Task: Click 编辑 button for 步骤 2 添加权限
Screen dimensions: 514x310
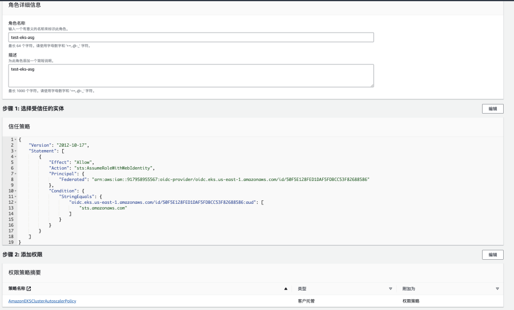Action: 492,255
